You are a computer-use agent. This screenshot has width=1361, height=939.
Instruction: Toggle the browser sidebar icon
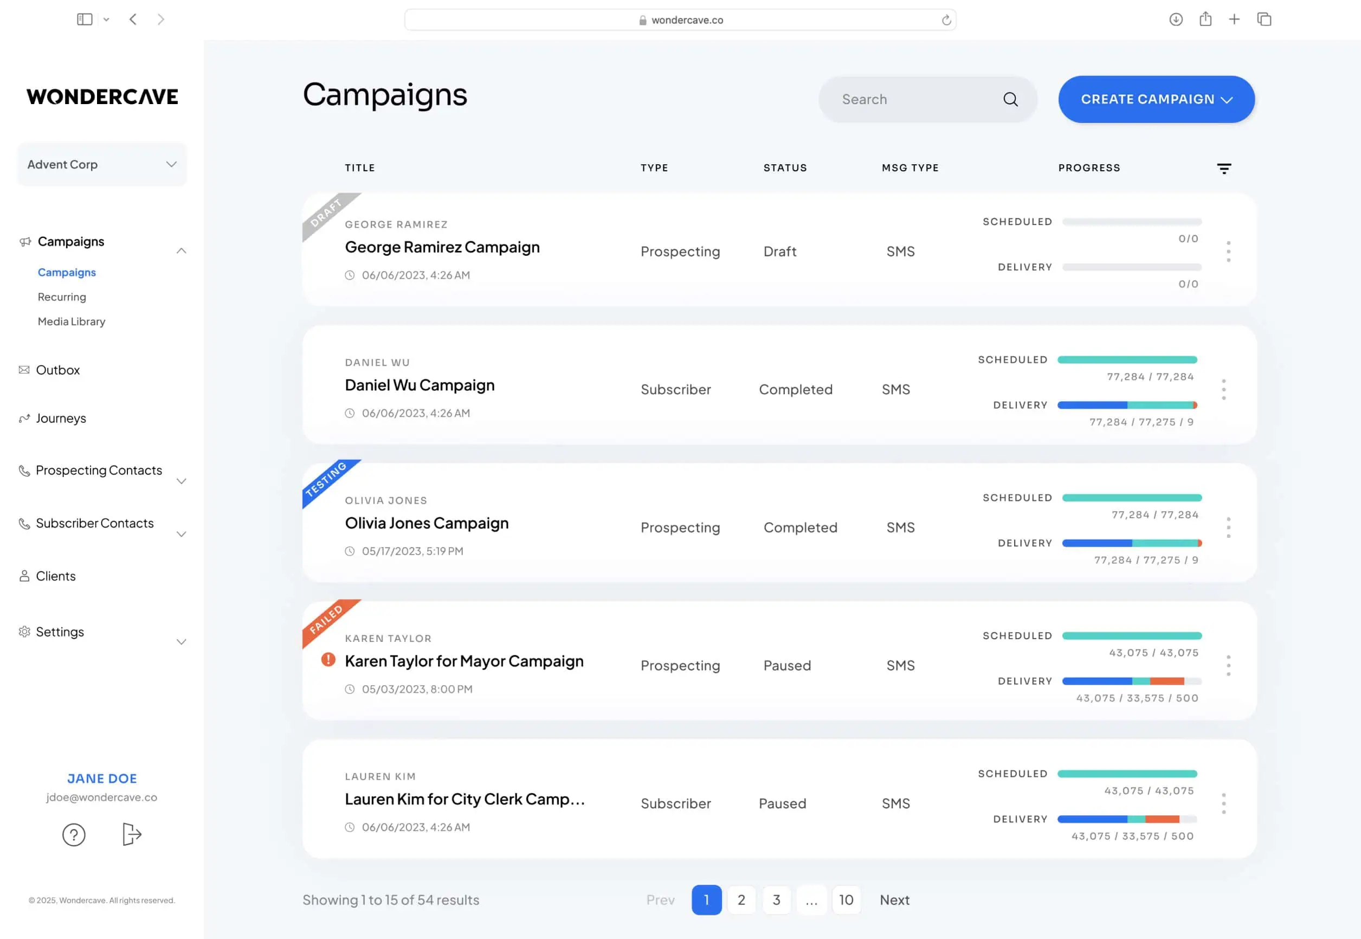pyautogui.click(x=85, y=20)
